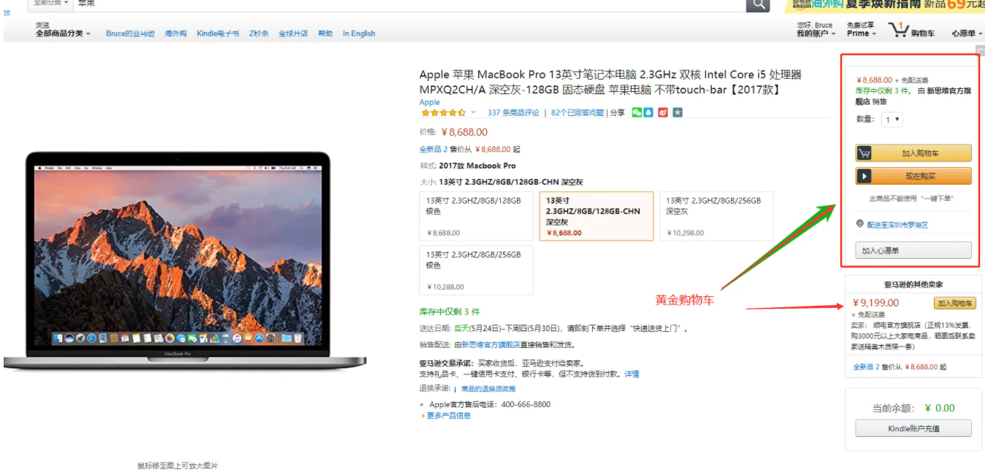Open 商品的退换货政策 link
The width and height of the screenshot is (985, 472).
488,389
